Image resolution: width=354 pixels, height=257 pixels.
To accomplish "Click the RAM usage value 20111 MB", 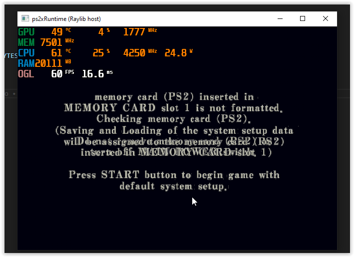I will tap(53, 63).
